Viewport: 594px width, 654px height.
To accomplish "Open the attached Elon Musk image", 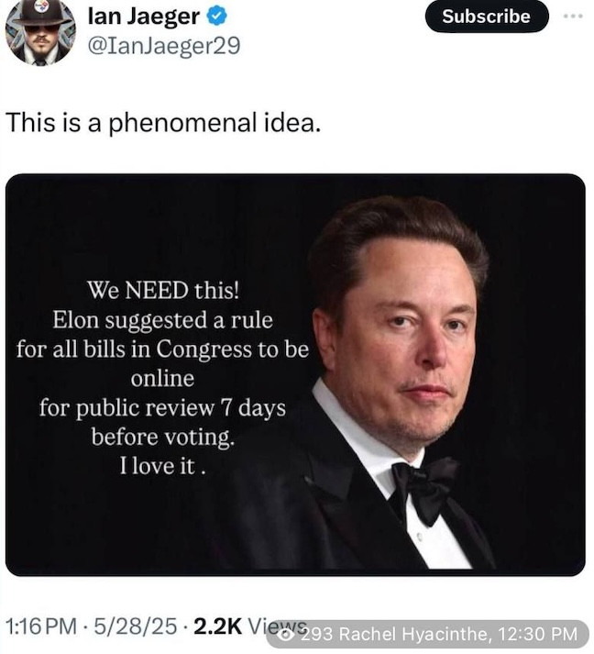I will tap(295, 374).
